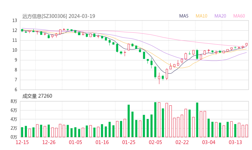Image resolution: width=252 pixels, height=150 pixels.
Task: Toggle the MA10 moving average legend
Action: 202,16
